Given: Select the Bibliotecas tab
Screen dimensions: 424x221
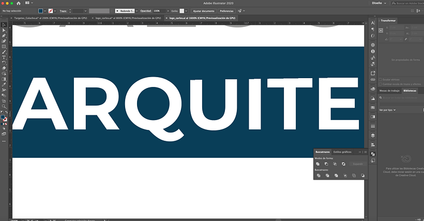Looking at the screenshot, I should [x=410, y=91].
